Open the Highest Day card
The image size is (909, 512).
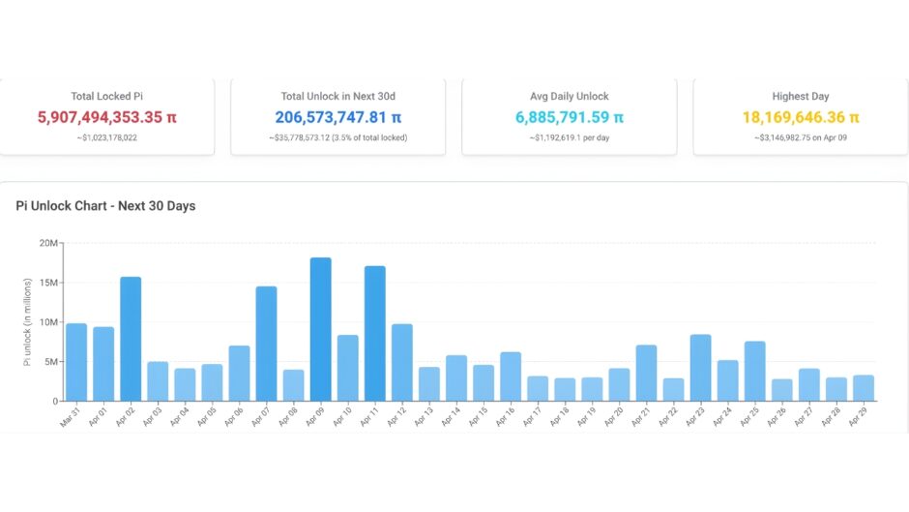pos(800,117)
